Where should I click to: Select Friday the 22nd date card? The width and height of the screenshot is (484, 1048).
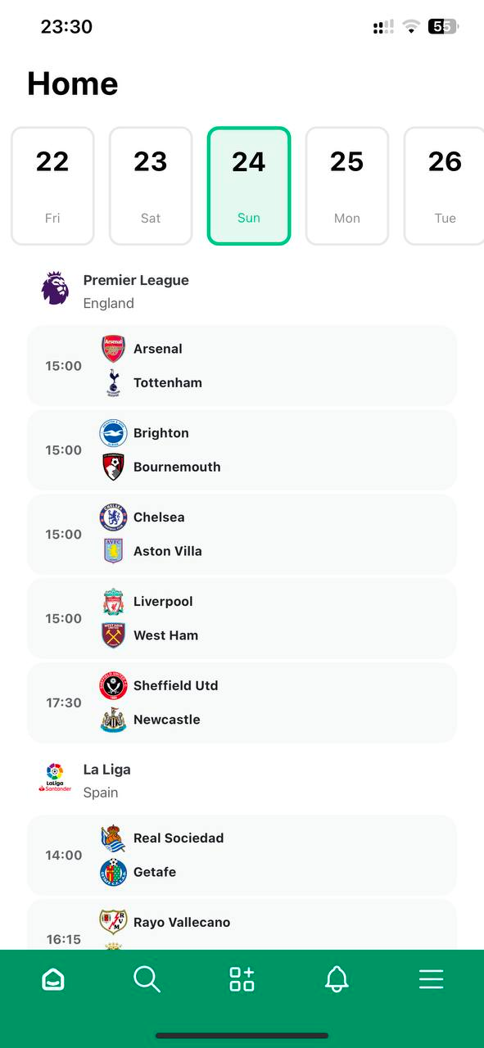point(52,185)
